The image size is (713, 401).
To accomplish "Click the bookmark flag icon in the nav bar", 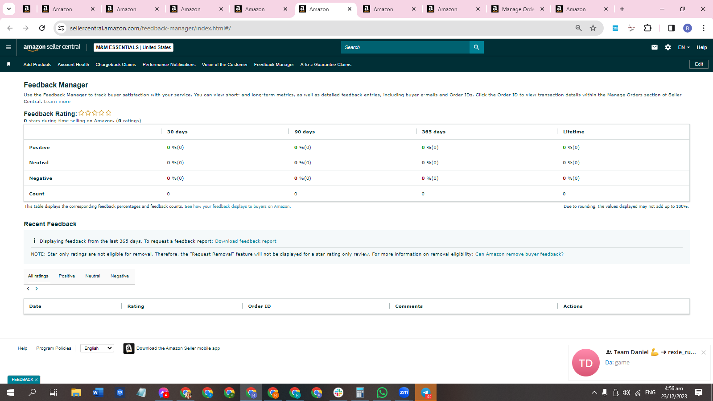I will click(8, 64).
